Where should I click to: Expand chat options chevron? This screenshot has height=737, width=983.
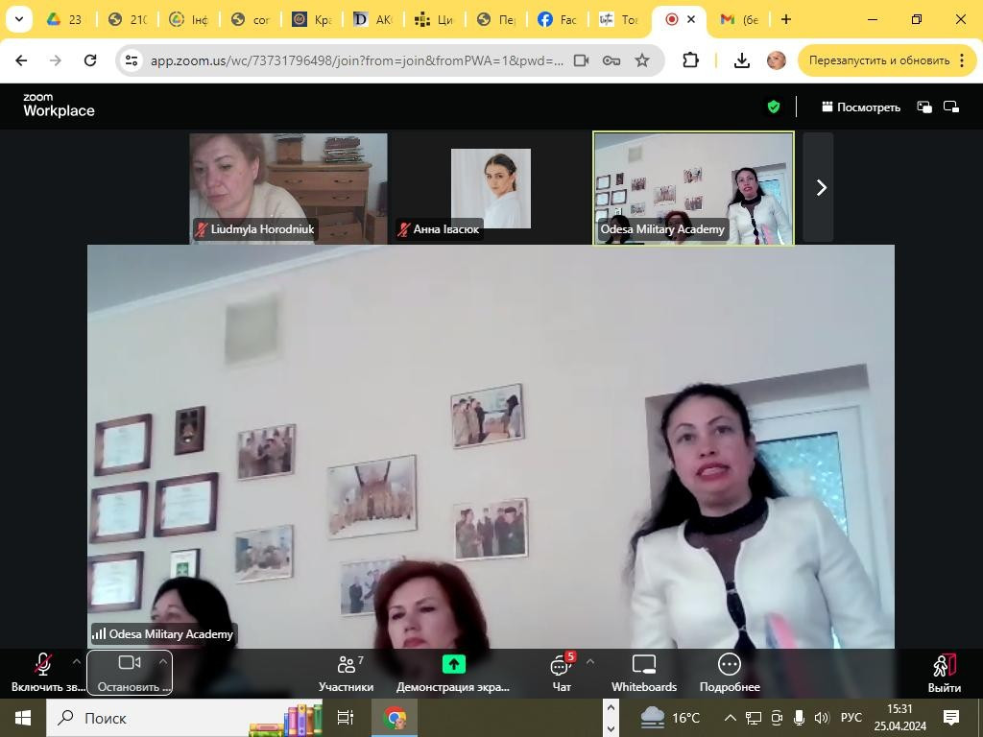pyautogui.click(x=590, y=661)
